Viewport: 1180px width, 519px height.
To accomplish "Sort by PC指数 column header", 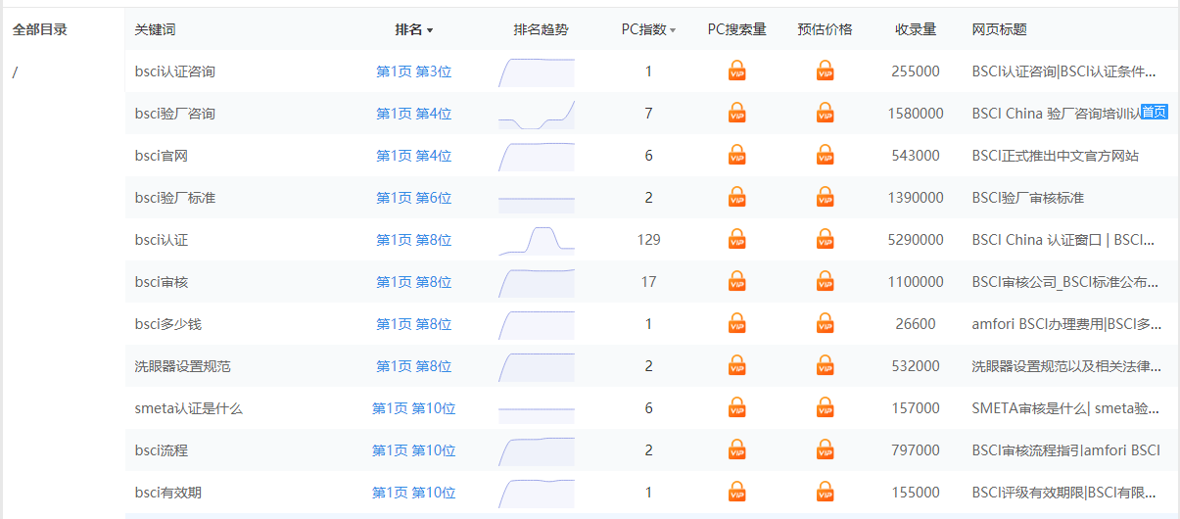I will pyautogui.click(x=648, y=29).
